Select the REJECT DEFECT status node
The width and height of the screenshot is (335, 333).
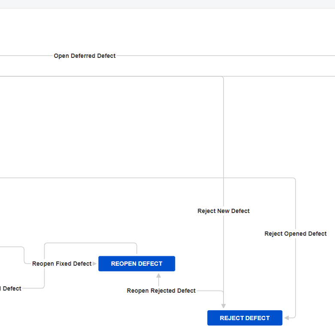245,318
